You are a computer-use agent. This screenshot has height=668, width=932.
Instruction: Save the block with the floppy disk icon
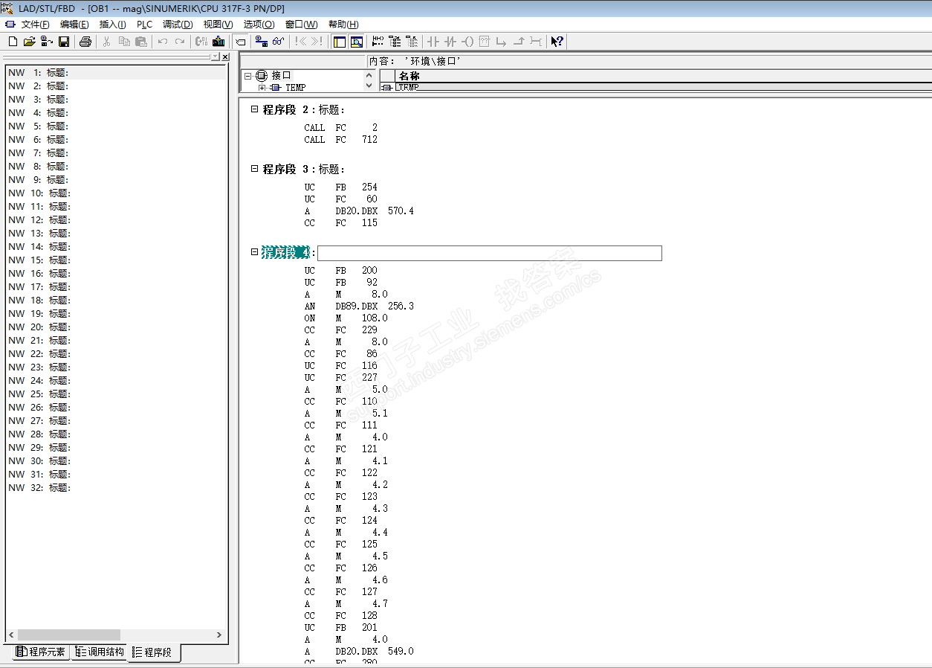coord(64,42)
